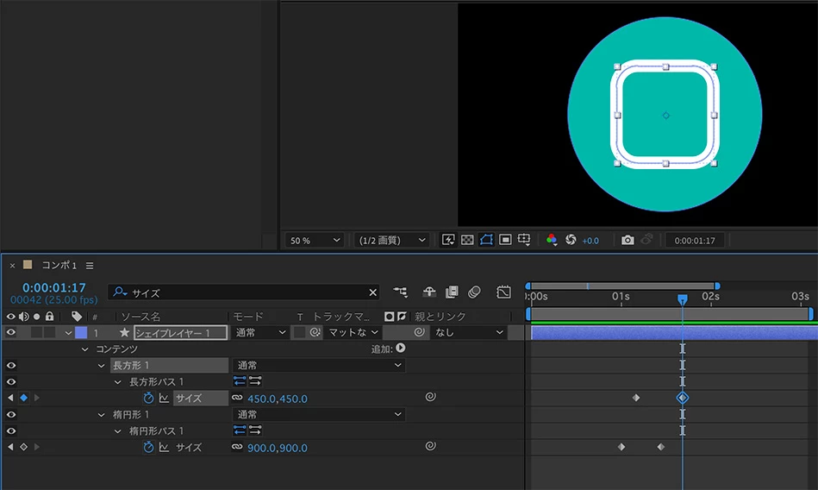Reverse path direction on for 楕円形パス 1
818x490 pixels.
click(x=240, y=430)
